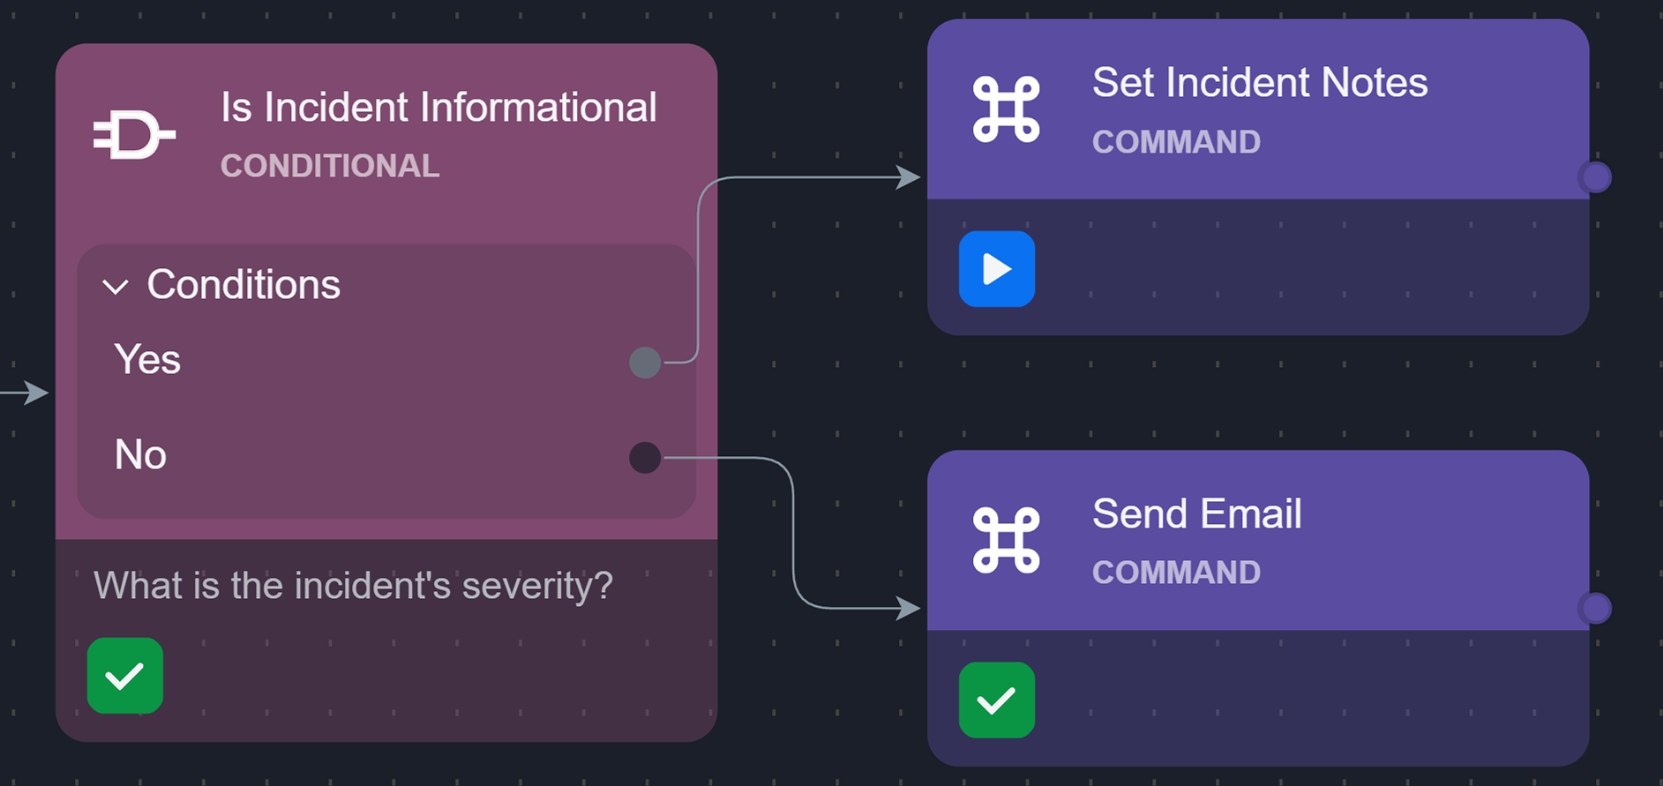Click the "What is the incident's severity?" description
Screen dimensions: 1663x786
(x=353, y=586)
